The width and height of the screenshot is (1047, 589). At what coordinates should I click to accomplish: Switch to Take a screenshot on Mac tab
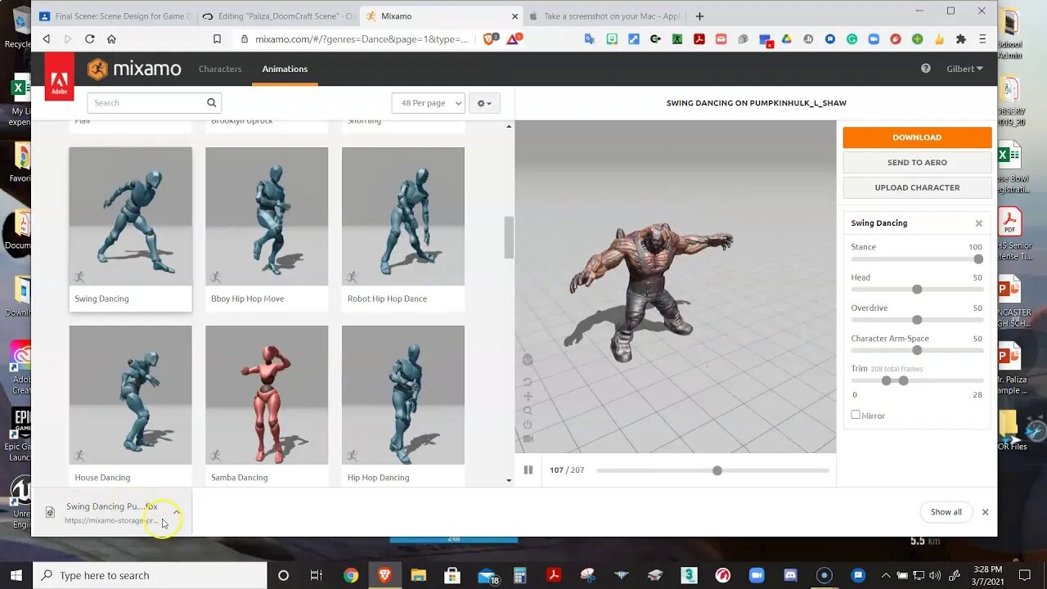point(605,16)
